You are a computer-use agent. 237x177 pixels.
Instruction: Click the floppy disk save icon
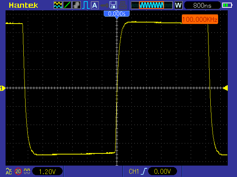click(113, 5)
